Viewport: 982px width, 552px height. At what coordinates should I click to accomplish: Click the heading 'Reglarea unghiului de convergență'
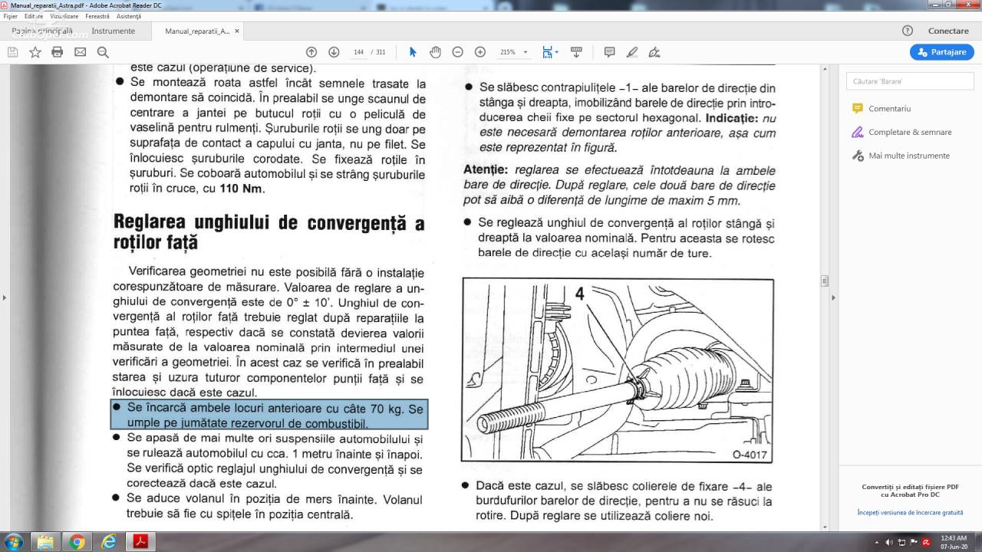point(269,232)
